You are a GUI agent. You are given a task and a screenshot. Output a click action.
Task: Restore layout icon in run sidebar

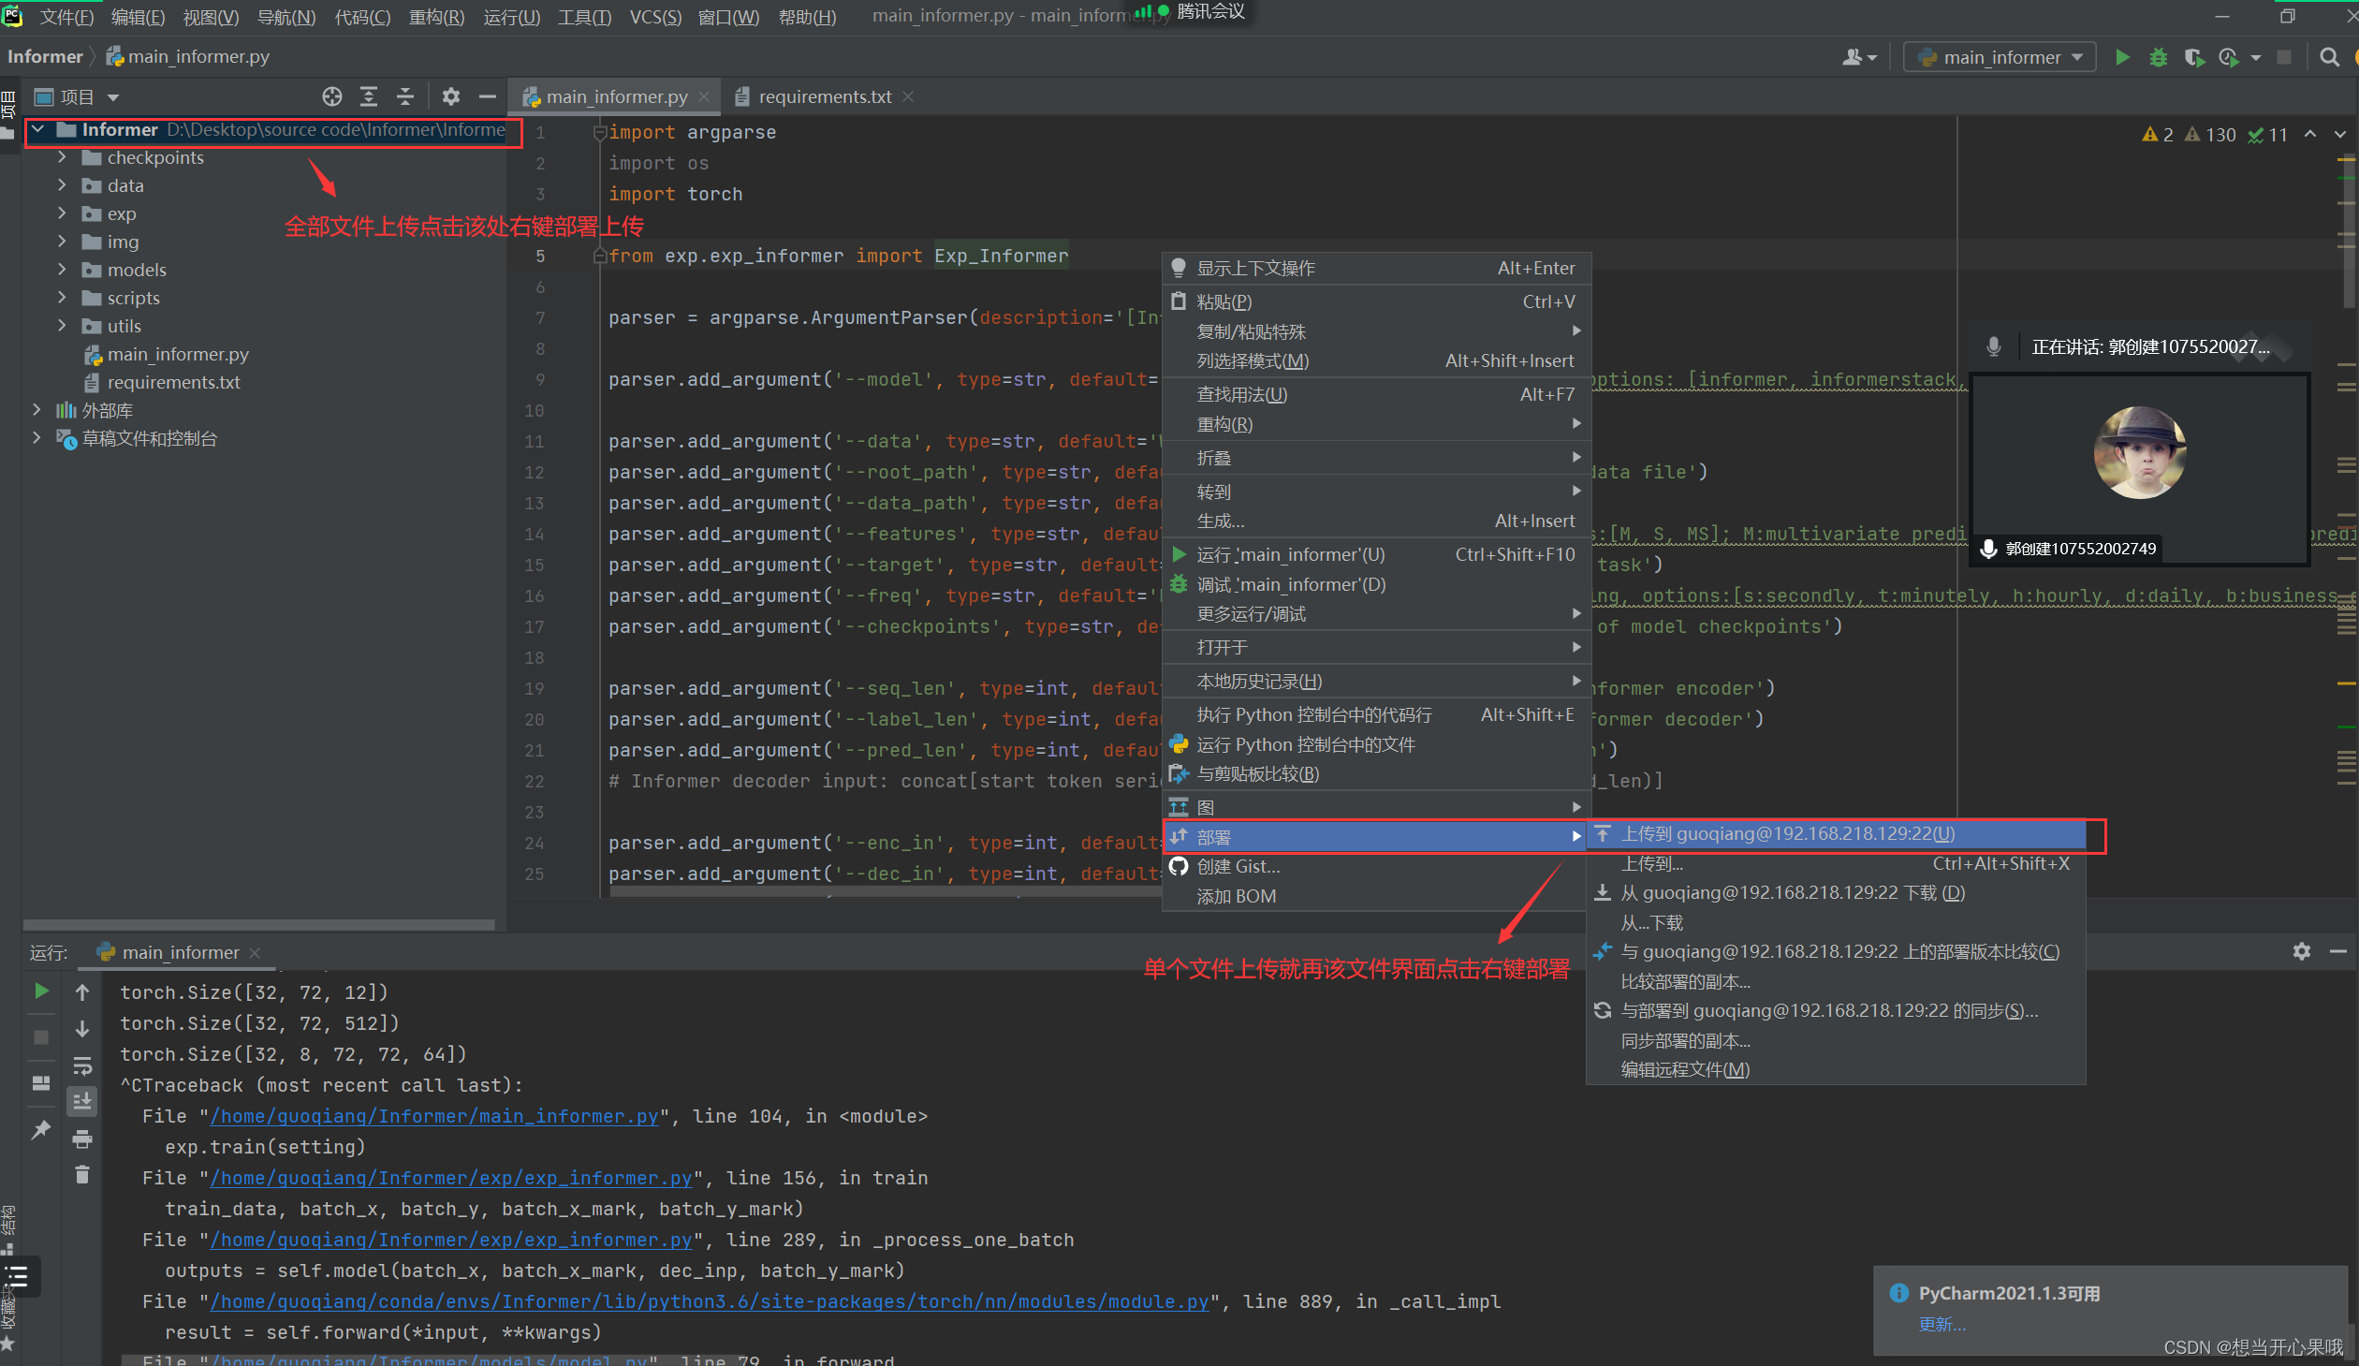point(41,1083)
